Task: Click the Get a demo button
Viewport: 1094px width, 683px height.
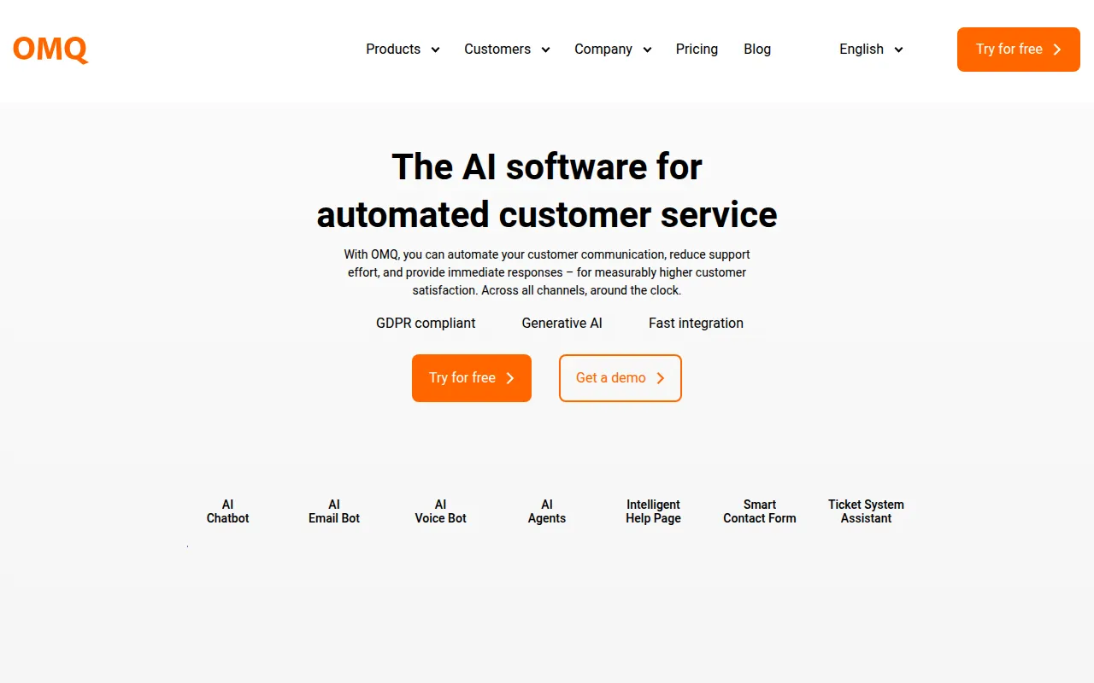Action: (x=621, y=378)
